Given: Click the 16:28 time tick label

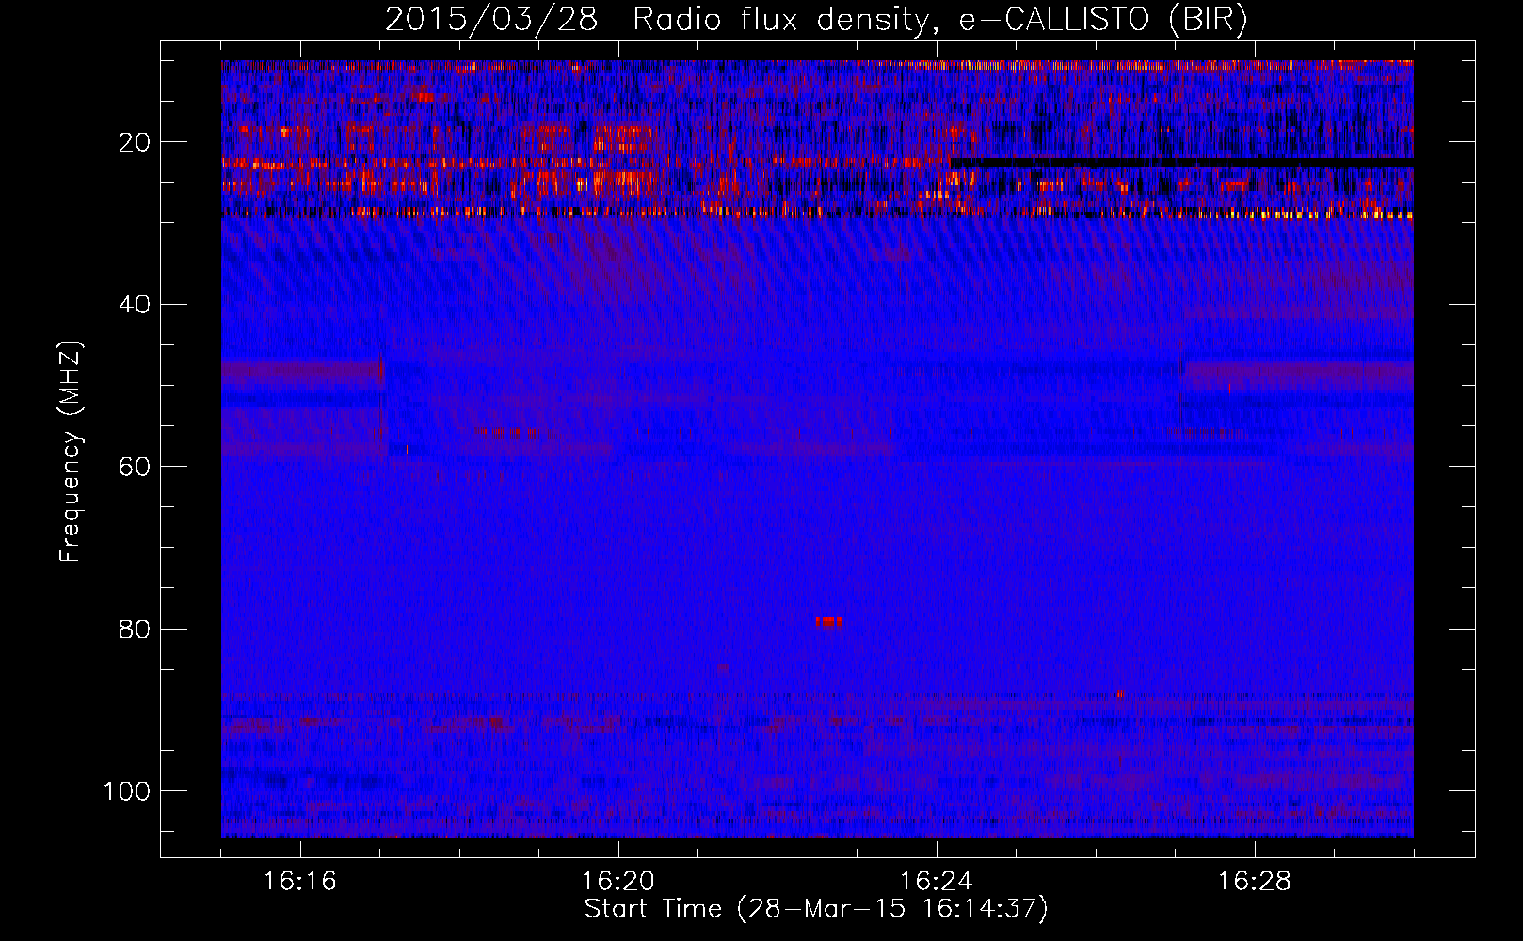Looking at the screenshot, I should point(1255,882).
